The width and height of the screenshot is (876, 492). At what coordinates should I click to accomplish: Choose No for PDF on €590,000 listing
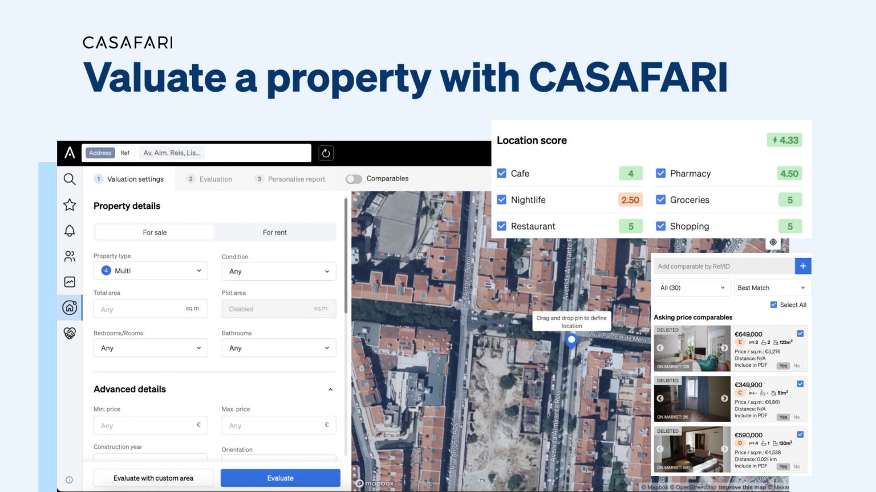pyautogui.click(x=797, y=466)
